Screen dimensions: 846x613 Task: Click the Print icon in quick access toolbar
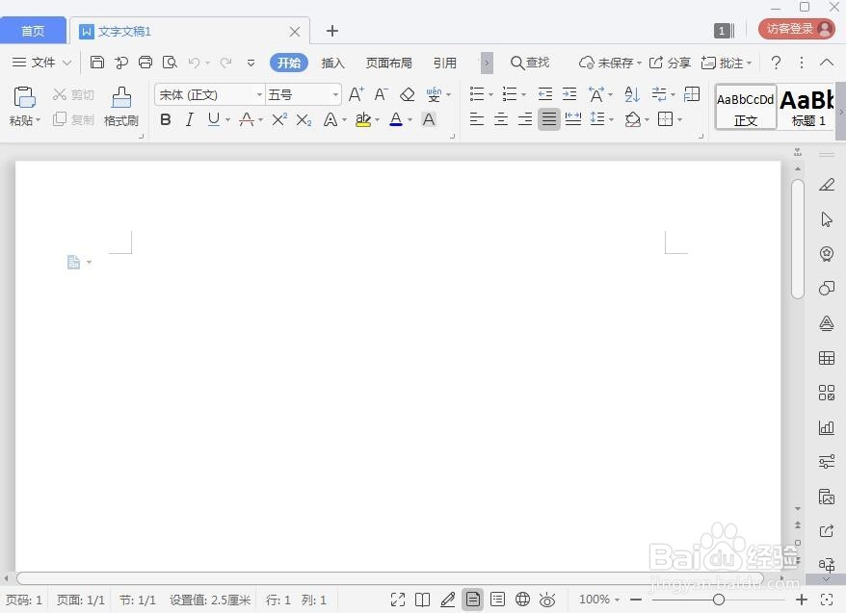145,62
